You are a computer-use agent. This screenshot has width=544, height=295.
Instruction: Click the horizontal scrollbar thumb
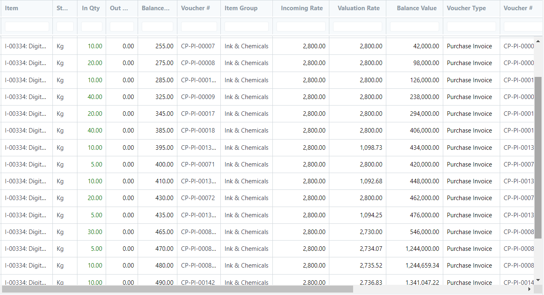(x=176, y=289)
